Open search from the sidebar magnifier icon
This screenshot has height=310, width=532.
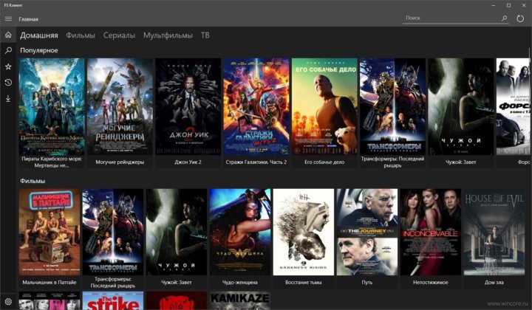pos(8,50)
